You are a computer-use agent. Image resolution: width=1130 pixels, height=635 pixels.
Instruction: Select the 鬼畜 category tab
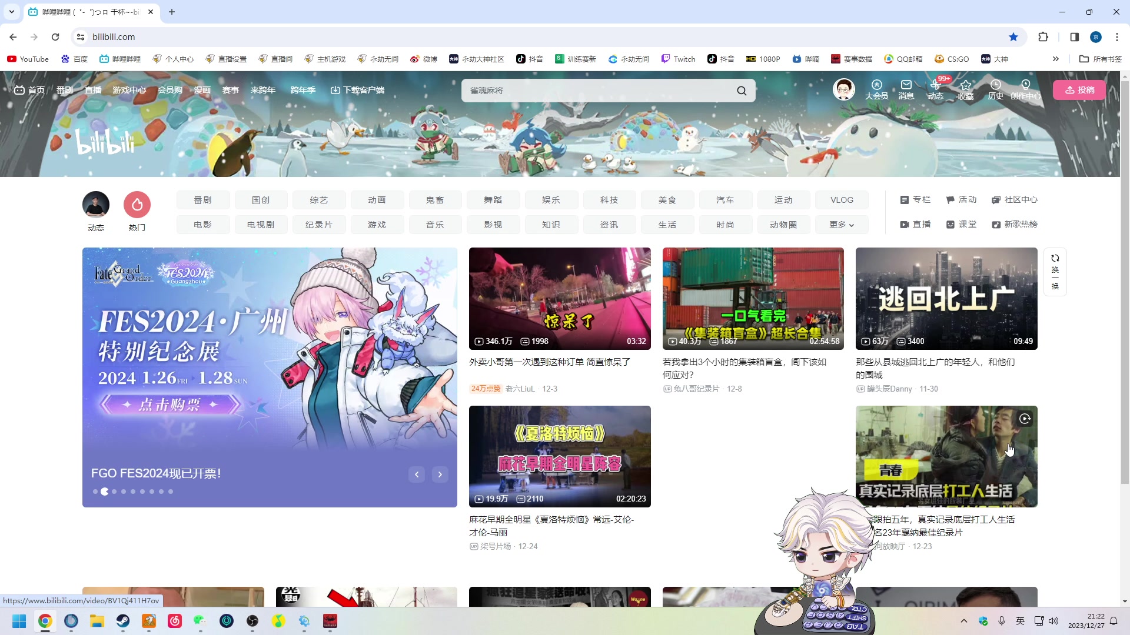pos(435,200)
